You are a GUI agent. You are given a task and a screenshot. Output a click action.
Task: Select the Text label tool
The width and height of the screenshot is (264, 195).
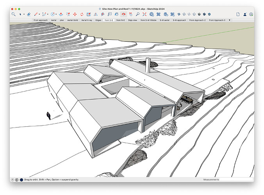[x=110, y=14]
